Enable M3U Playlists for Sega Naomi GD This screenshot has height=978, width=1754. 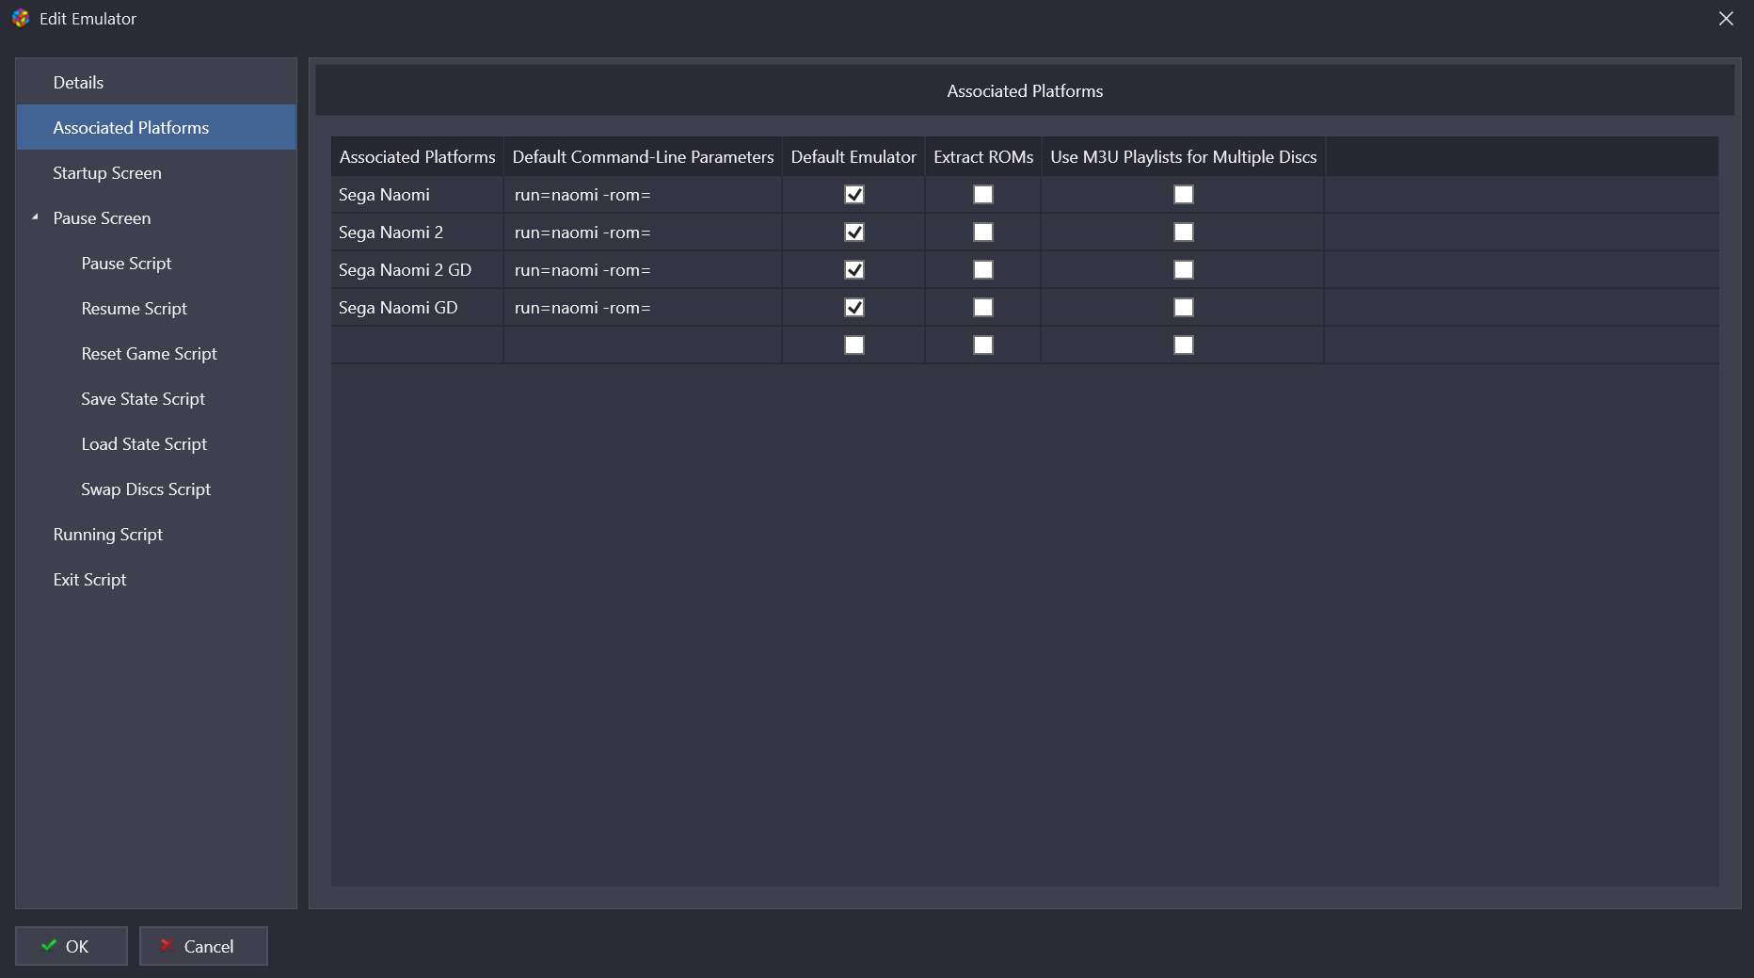coord(1184,307)
